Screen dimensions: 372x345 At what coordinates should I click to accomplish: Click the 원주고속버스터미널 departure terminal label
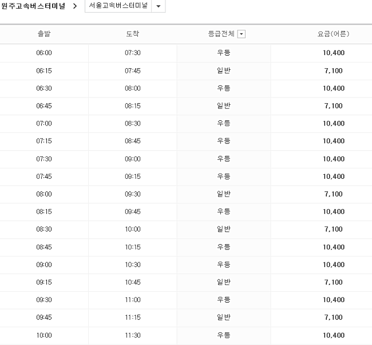click(33, 6)
